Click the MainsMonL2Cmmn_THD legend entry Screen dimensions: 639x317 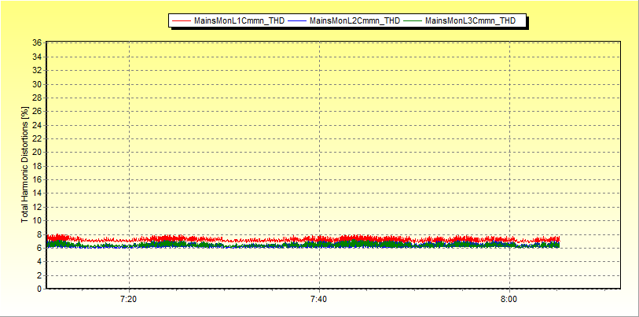[354, 20]
